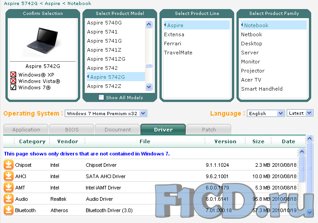318x223 pixels.
Task: Open the Language dropdown set to English
Action: 265,113
